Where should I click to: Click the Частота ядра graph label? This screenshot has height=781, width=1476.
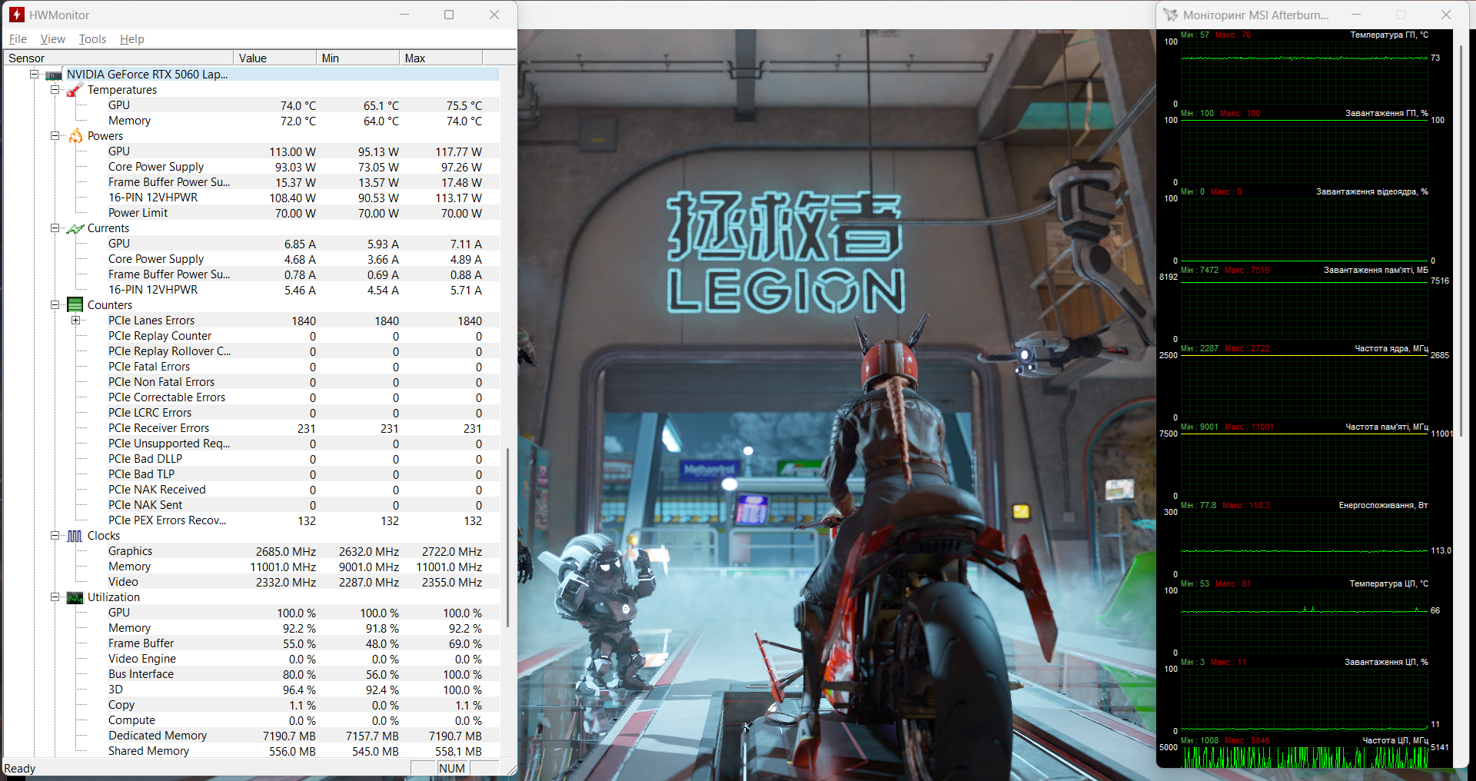click(1391, 348)
